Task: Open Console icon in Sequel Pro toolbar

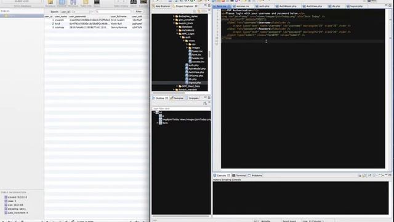Action: 143,2
